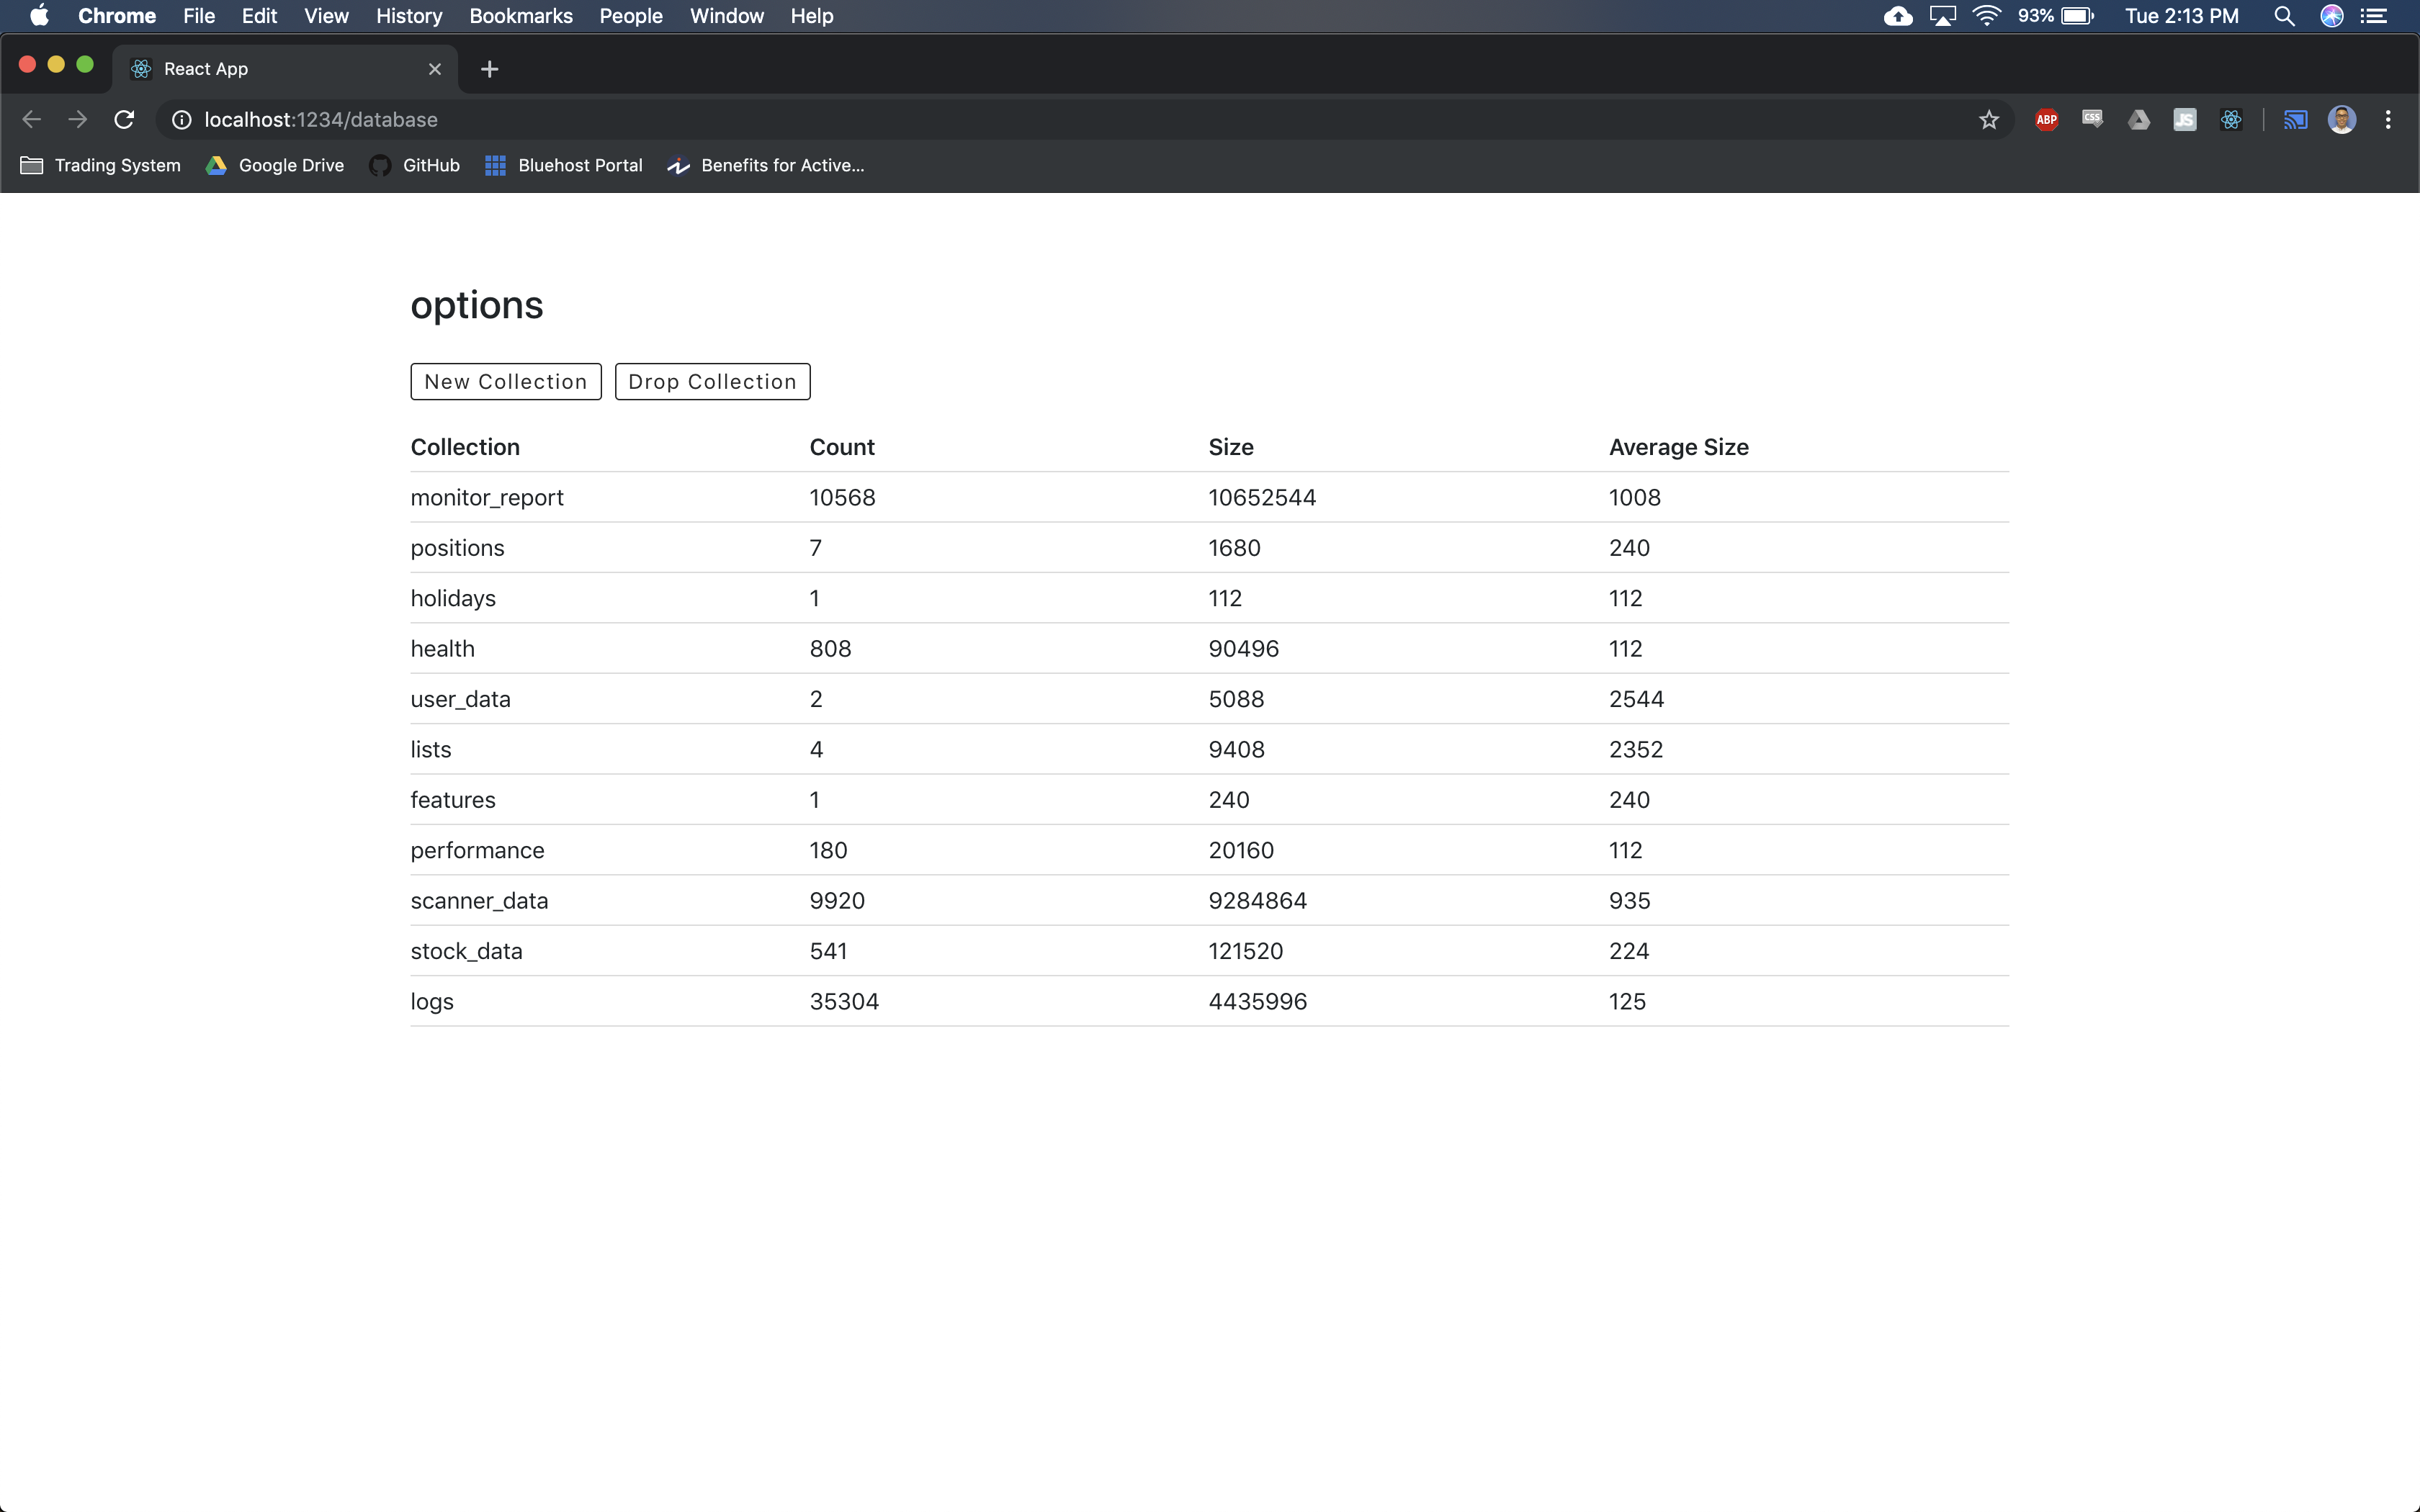Open the Chrome profile avatar
This screenshot has height=1512, width=2420.
(2341, 120)
